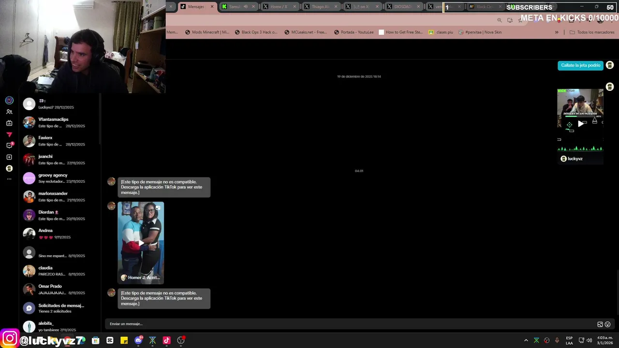Open the Sino me espant... conversation
This screenshot has height=348, width=619.
point(60,253)
